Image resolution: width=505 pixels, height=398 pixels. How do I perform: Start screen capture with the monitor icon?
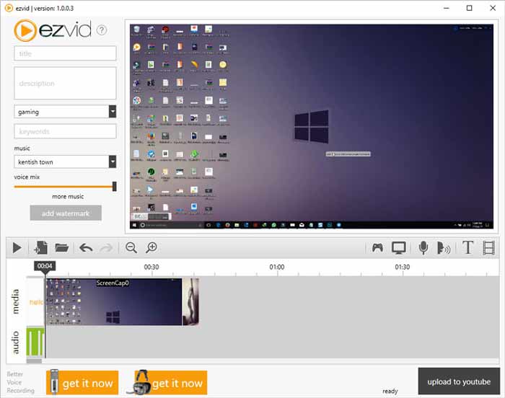coord(399,247)
